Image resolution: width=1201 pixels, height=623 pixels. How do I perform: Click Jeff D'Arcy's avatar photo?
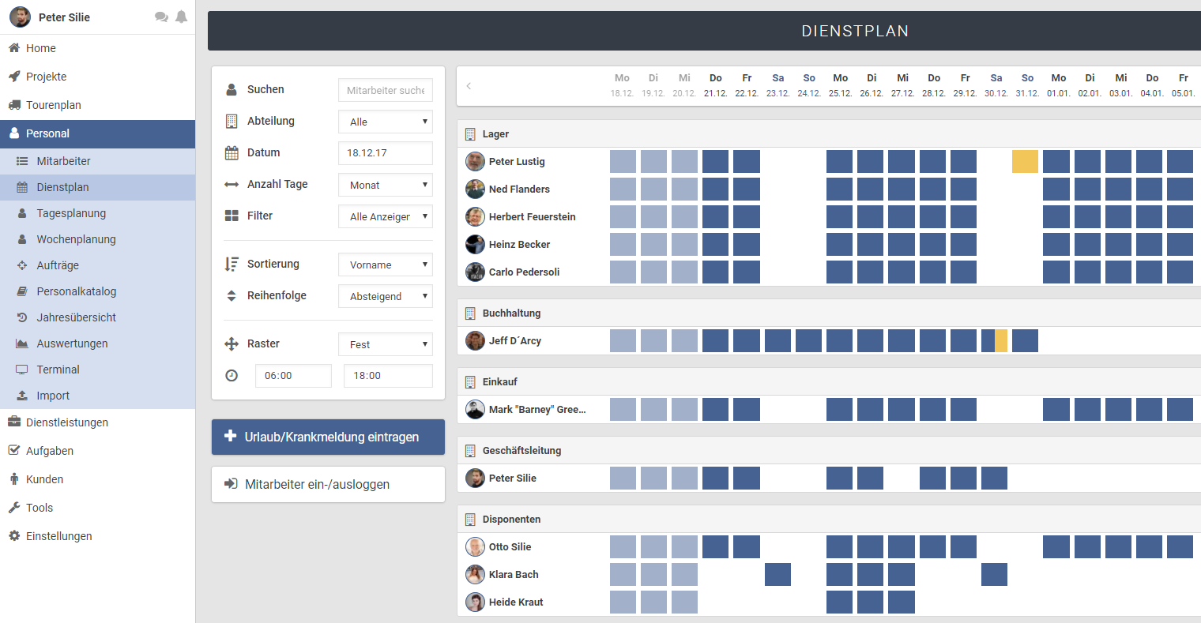pos(475,340)
